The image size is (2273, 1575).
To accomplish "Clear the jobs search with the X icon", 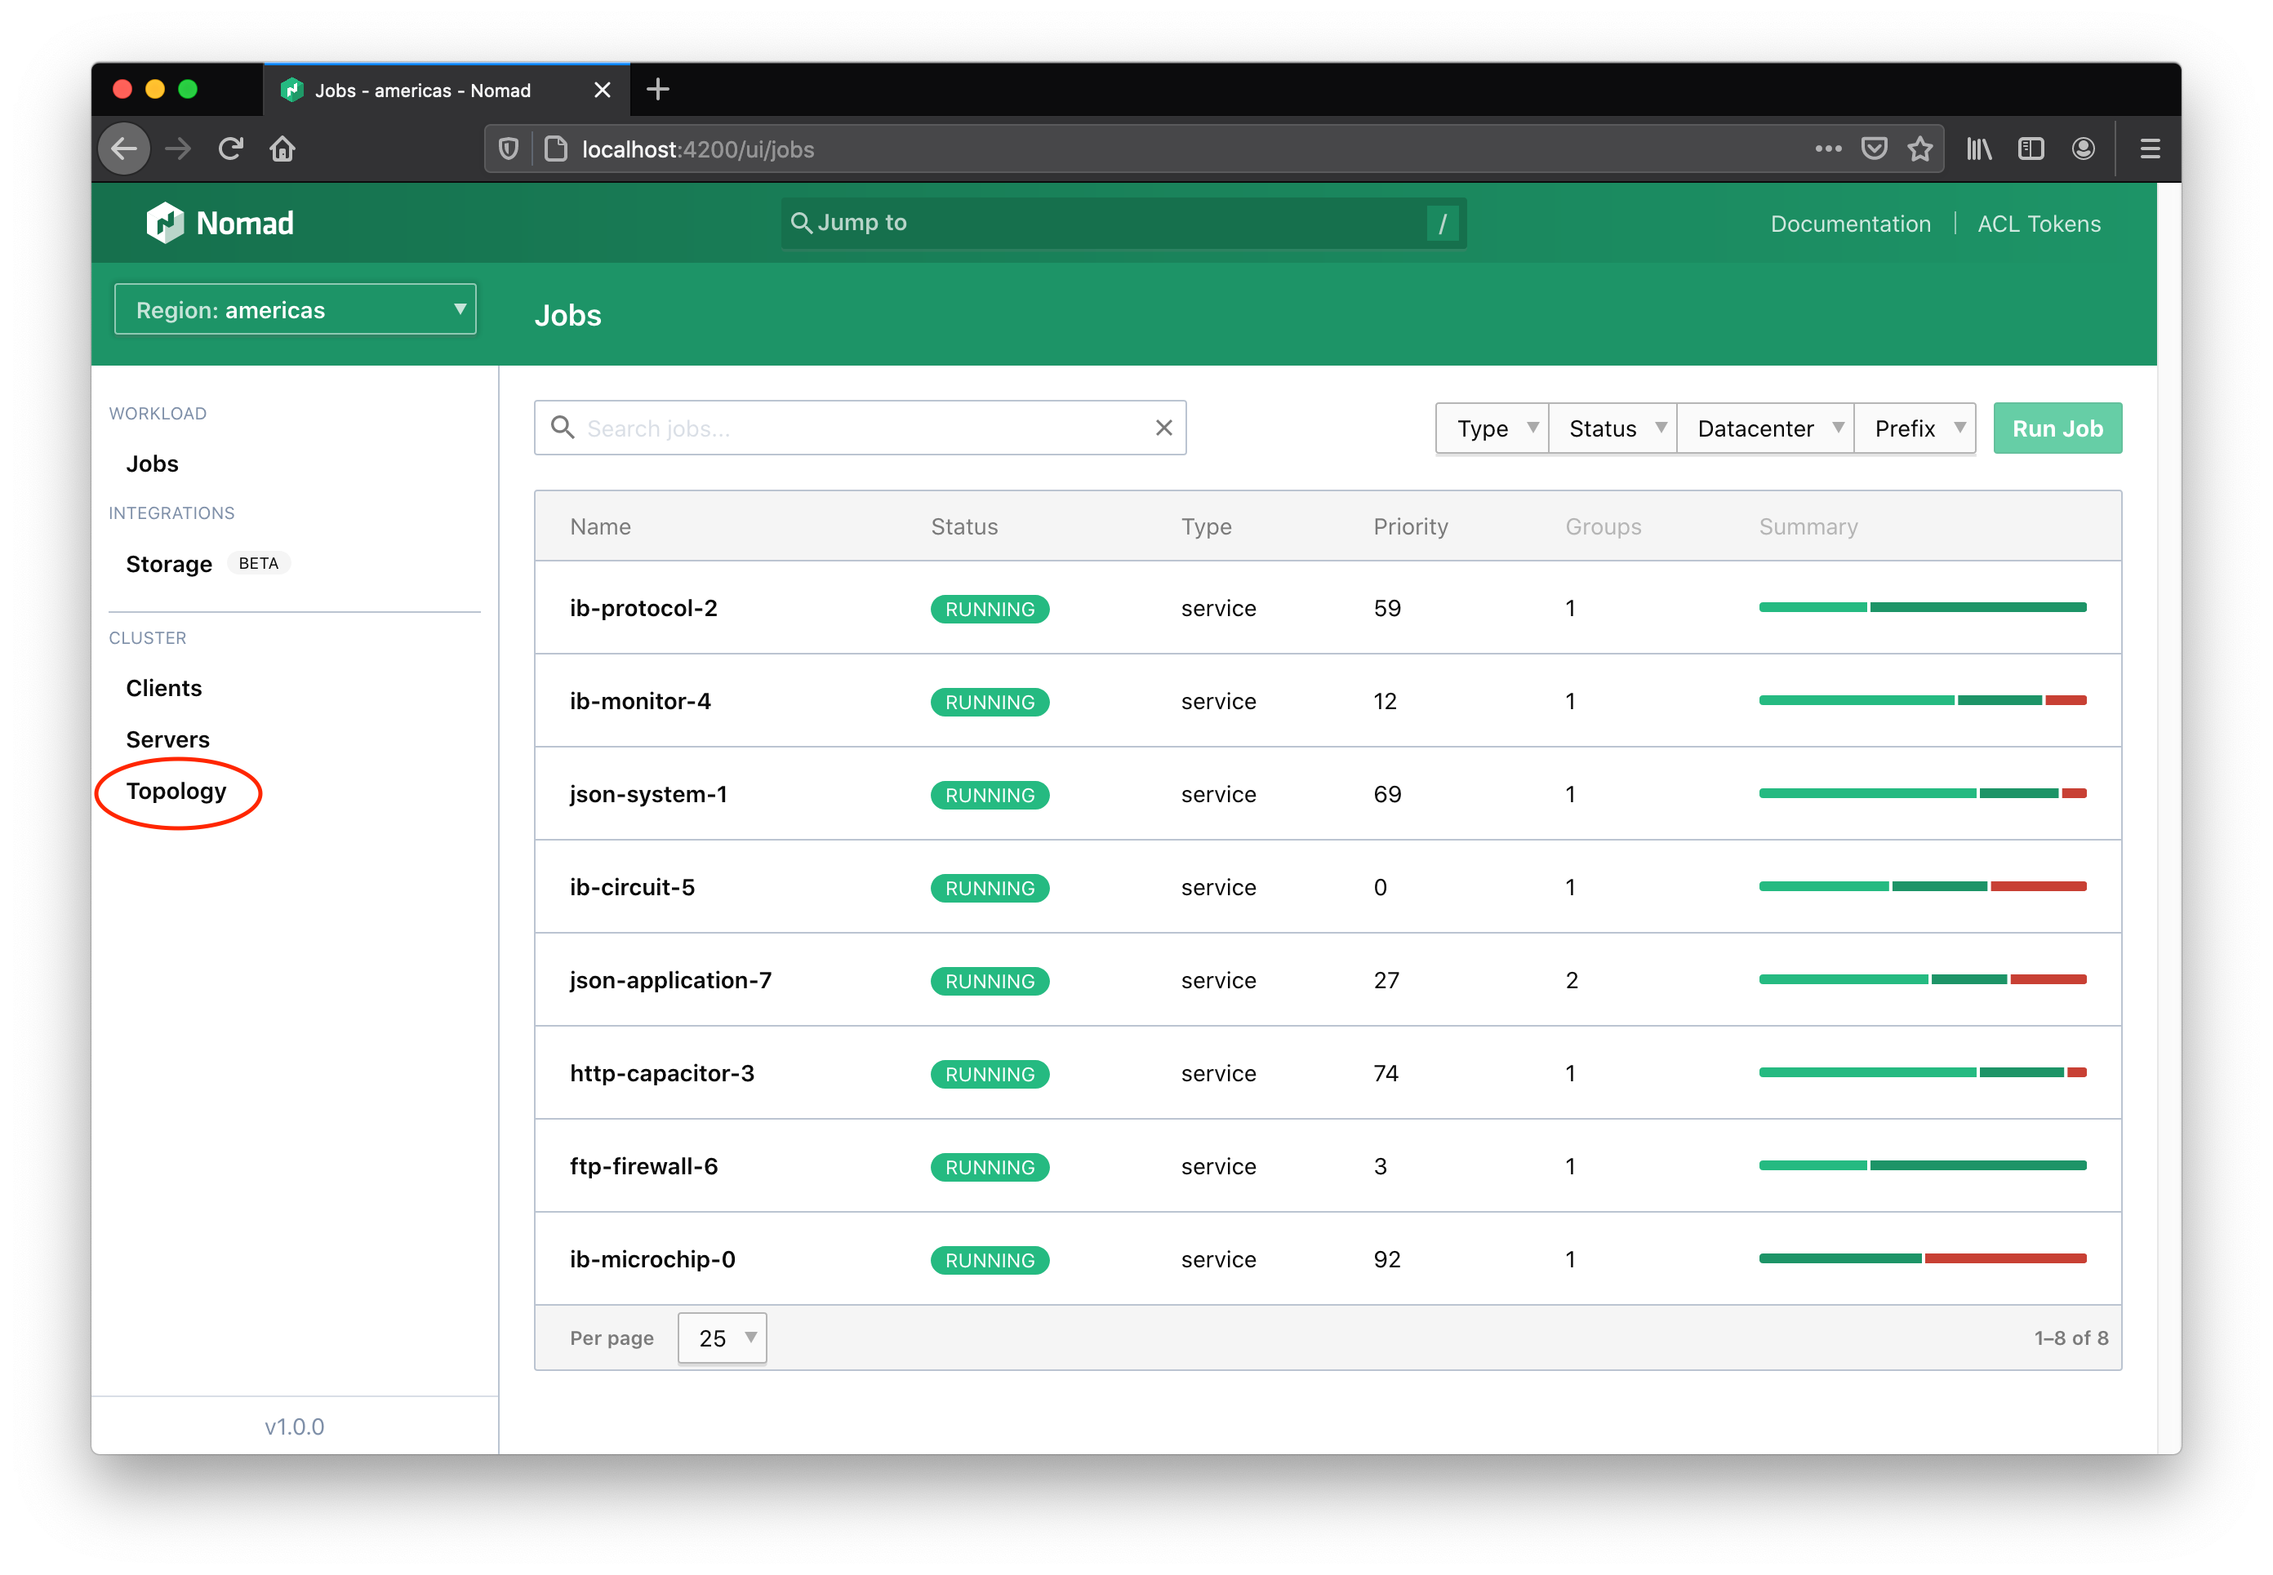I will pos(1163,428).
